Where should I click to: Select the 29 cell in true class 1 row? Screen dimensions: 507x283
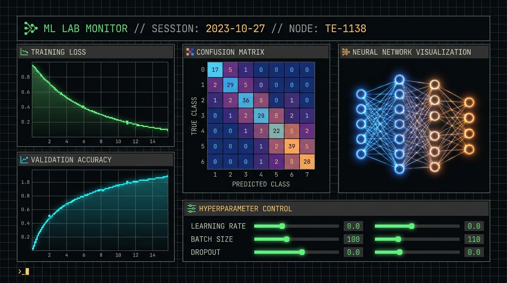click(x=230, y=85)
